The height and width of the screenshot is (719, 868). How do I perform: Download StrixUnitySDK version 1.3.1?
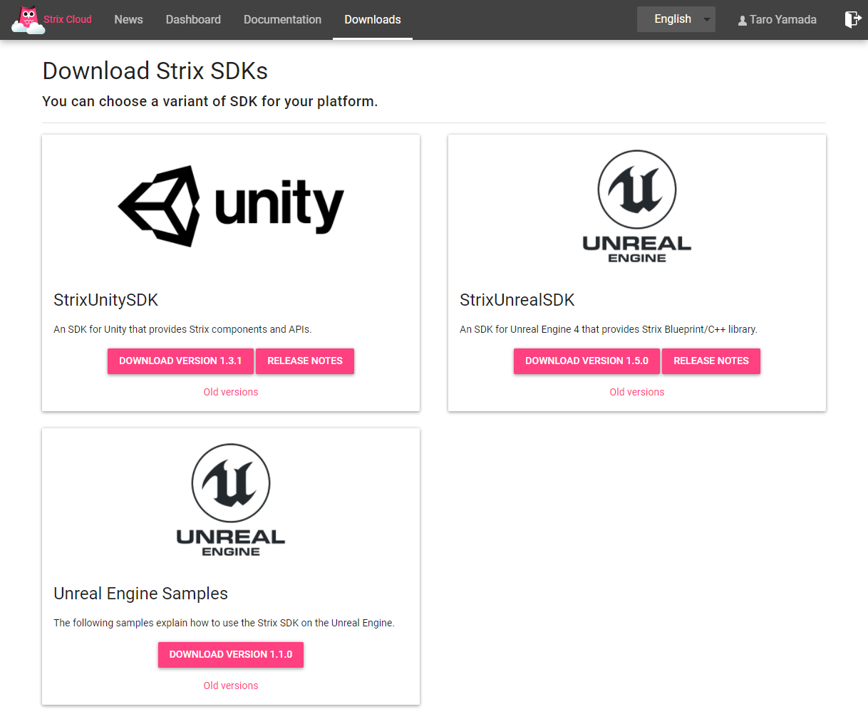(x=180, y=361)
